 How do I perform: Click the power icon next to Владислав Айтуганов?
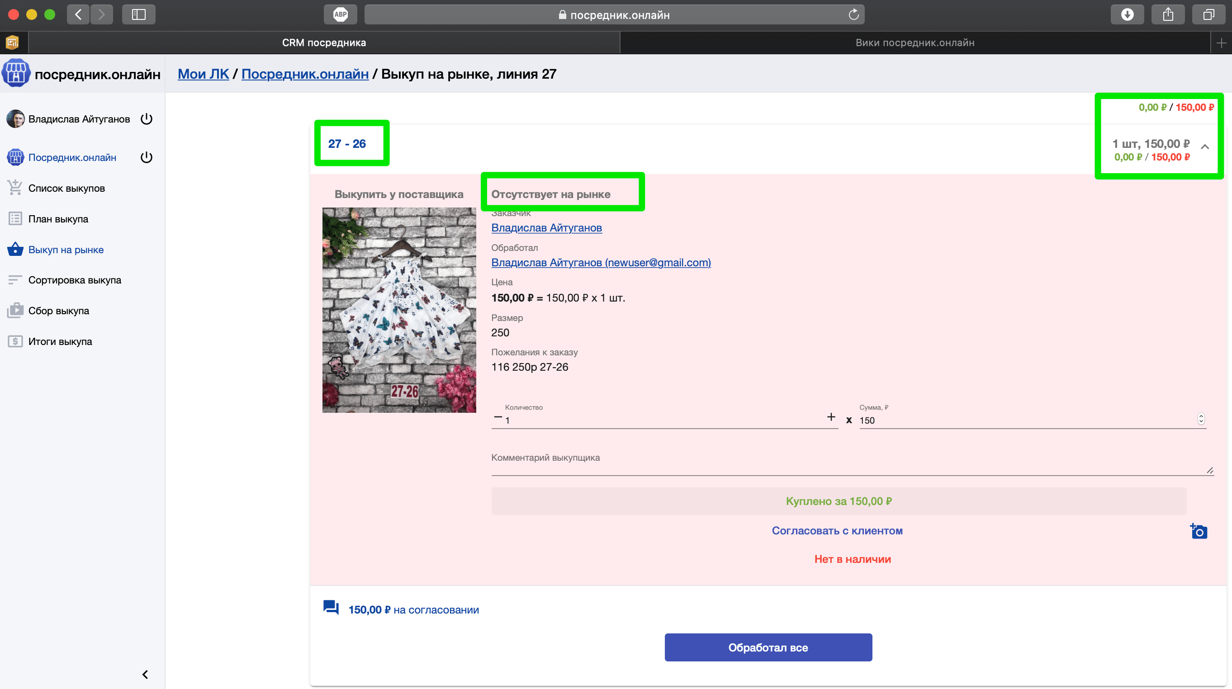pyautogui.click(x=147, y=118)
